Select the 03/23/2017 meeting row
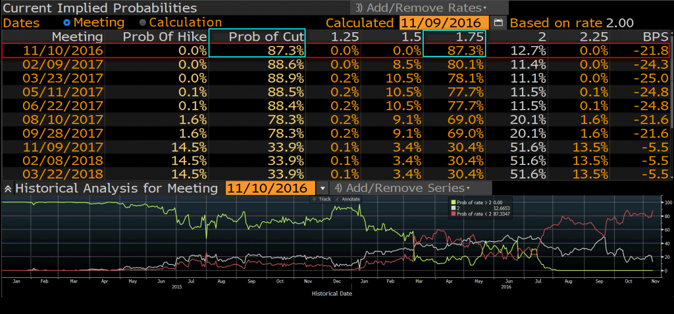The width and height of the screenshot is (674, 314). pos(336,78)
